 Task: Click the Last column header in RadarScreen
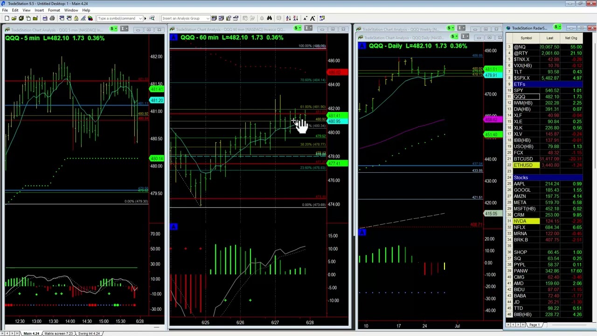[550, 38]
